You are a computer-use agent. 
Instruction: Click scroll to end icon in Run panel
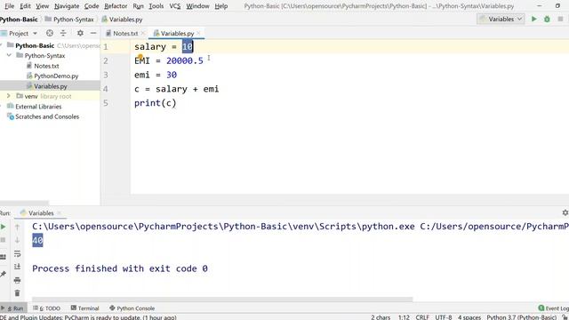(x=17, y=267)
